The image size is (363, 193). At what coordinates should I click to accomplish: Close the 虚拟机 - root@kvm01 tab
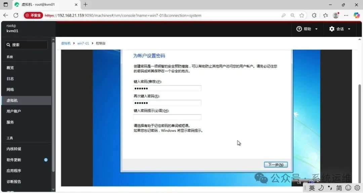click(76, 5)
